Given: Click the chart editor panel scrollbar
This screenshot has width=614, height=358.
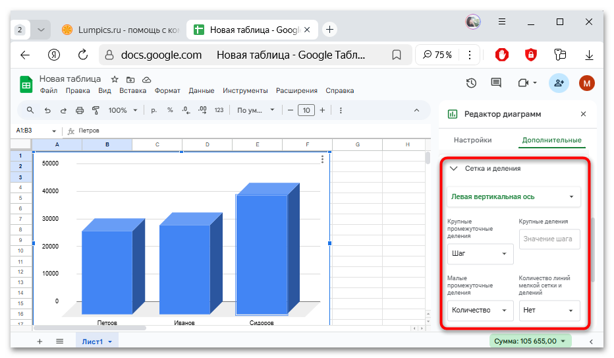Looking at the screenshot, I should tap(593, 249).
